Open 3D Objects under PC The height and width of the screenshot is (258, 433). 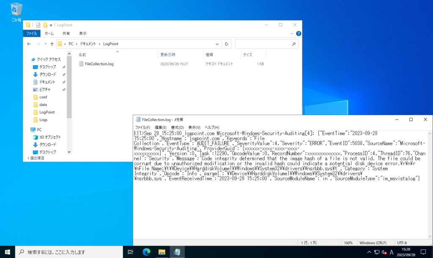pyautogui.click(x=47, y=137)
